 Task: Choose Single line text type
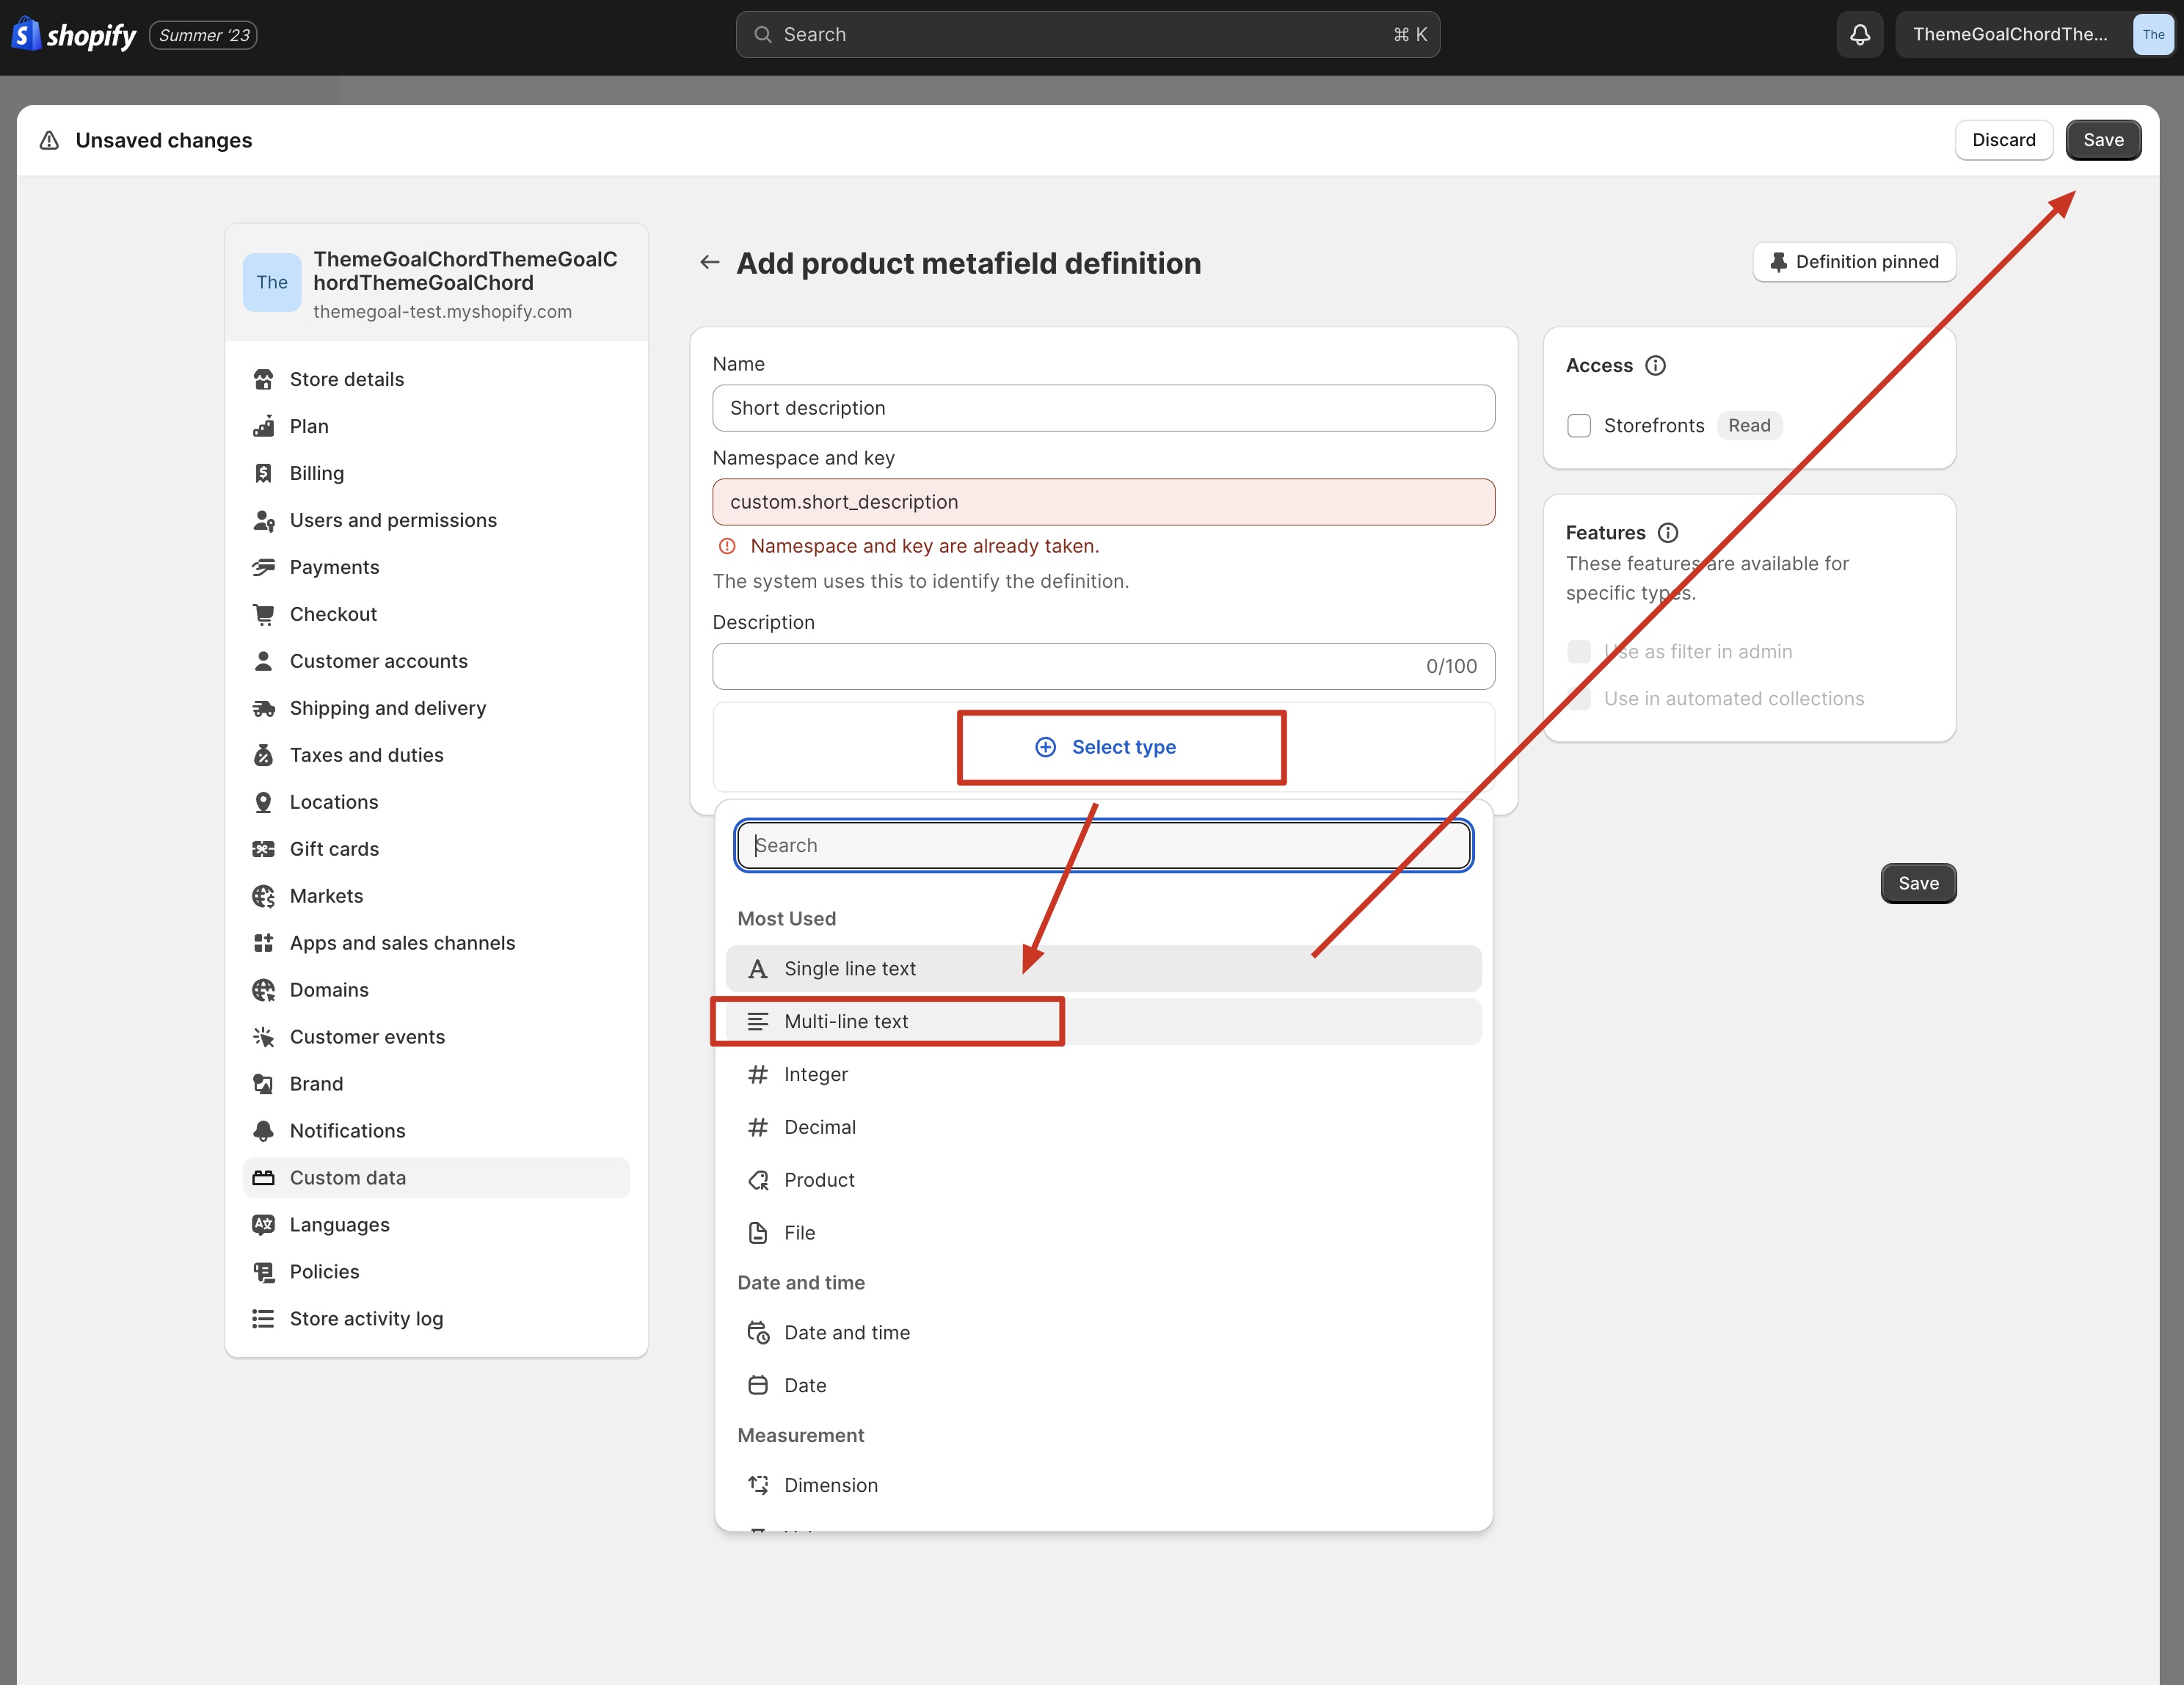(x=1104, y=970)
